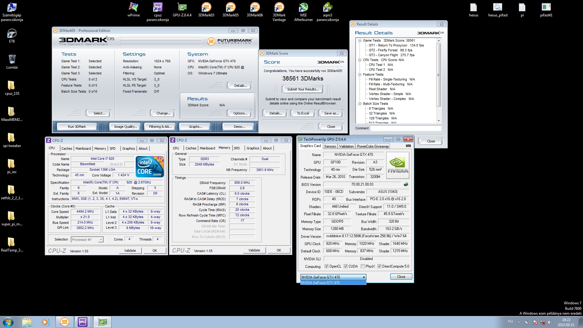Switch to Graphics tab in right CPU-Z
Image resolution: width=583 pixels, height=328 pixels.
click(253, 148)
